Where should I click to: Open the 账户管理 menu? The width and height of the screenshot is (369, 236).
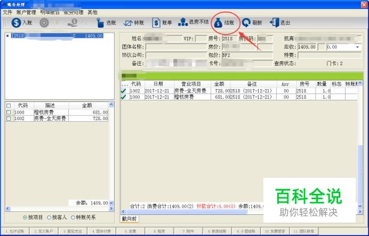pyautogui.click(x=26, y=12)
